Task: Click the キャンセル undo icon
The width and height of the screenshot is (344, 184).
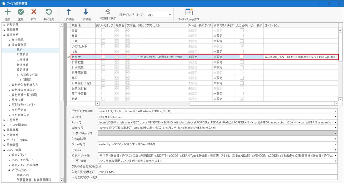Action: (49, 12)
